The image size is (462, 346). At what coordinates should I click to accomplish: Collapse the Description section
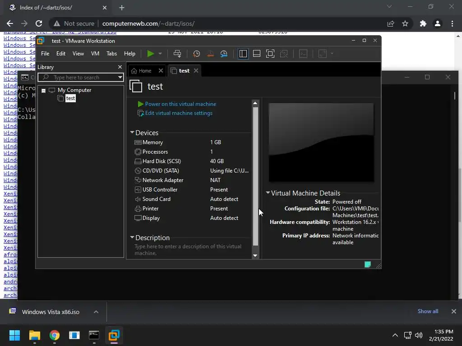pyautogui.click(x=132, y=237)
